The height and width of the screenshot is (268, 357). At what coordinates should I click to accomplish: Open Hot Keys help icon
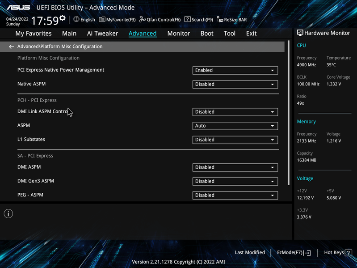coord(349,252)
